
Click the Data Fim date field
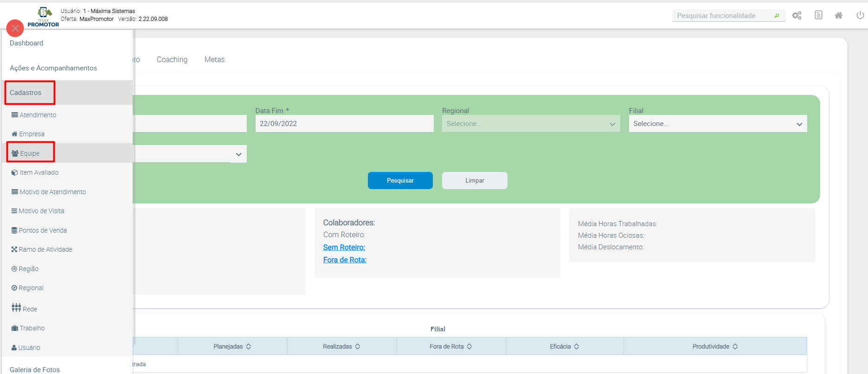pos(344,124)
